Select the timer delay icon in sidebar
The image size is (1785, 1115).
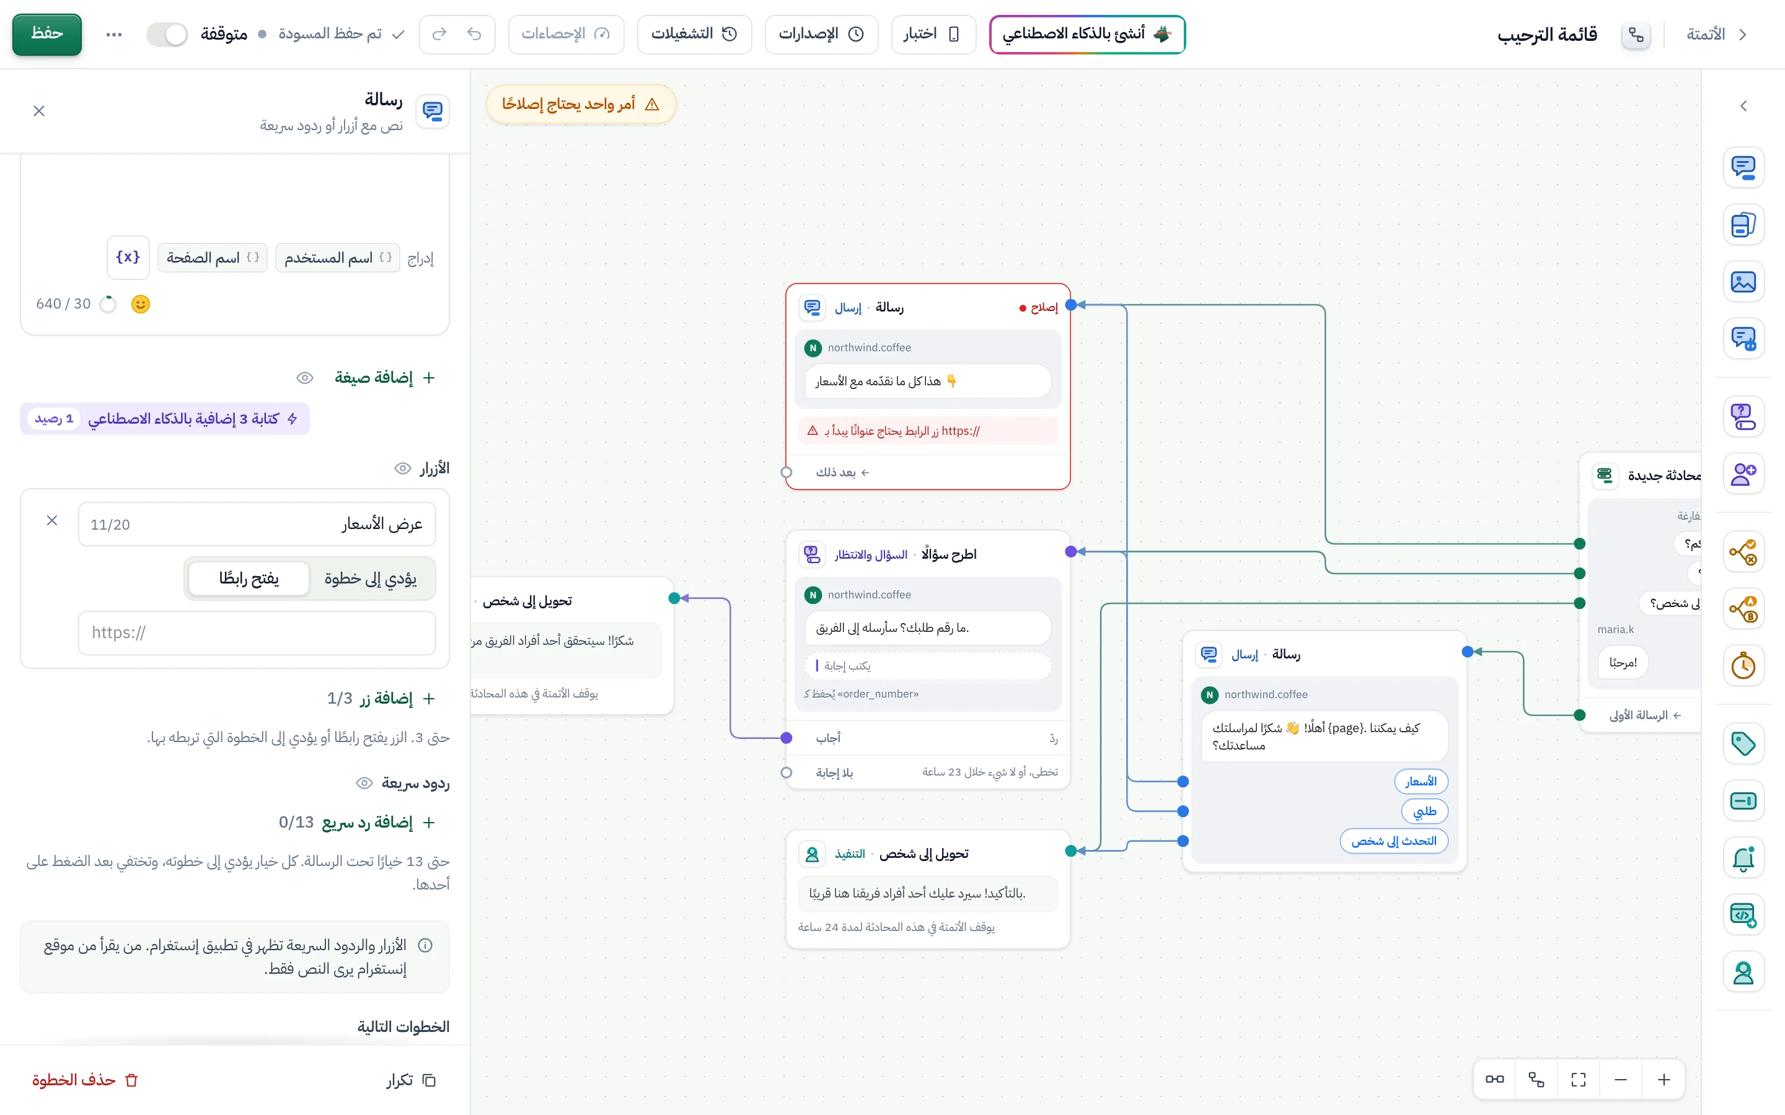coord(1743,665)
